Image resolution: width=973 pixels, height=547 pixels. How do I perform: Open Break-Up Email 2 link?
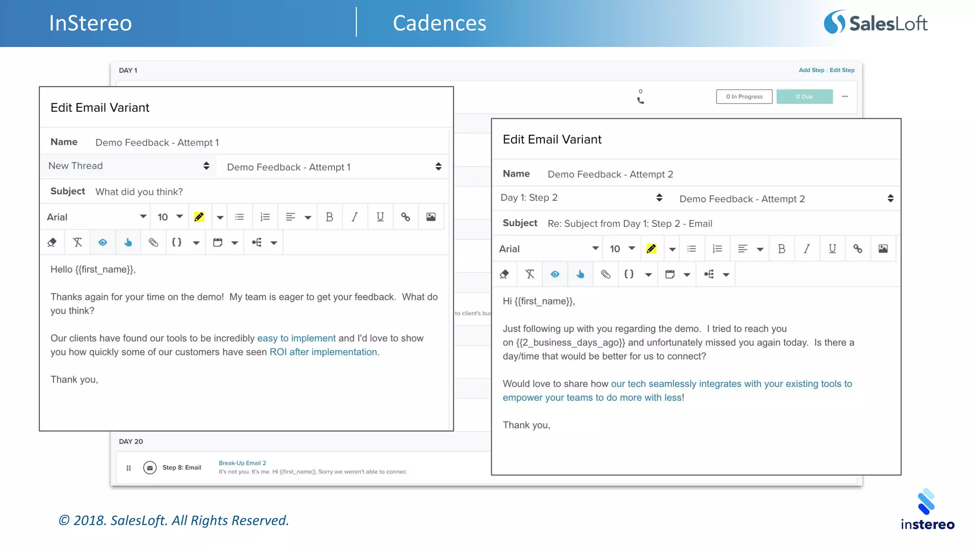tap(242, 463)
